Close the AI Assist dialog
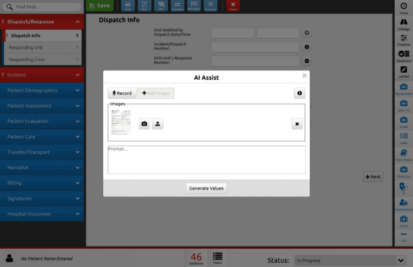Image resolution: width=413 pixels, height=267 pixels. click(304, 76)
